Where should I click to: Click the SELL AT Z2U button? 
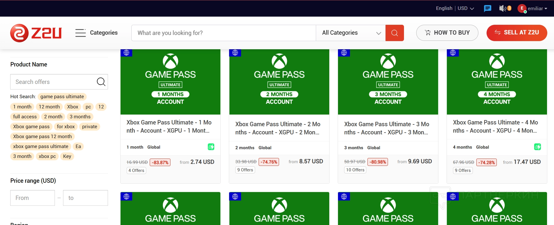pyautogui.click(x=517, y=33)
